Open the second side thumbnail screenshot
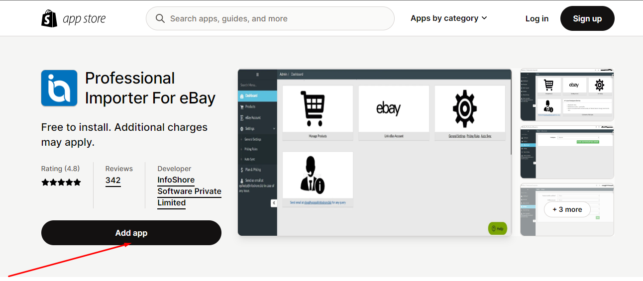This screenshot has width=643, height=281. [567, 152]
